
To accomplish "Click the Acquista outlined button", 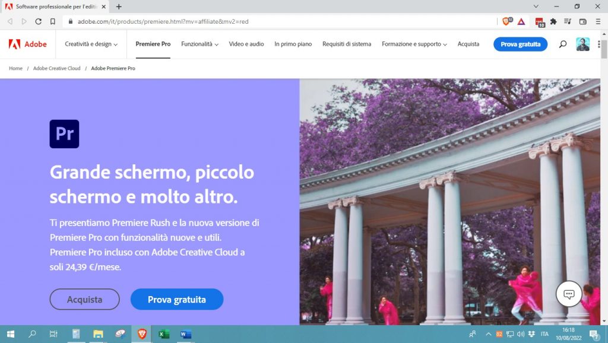I will coord(84,299).
